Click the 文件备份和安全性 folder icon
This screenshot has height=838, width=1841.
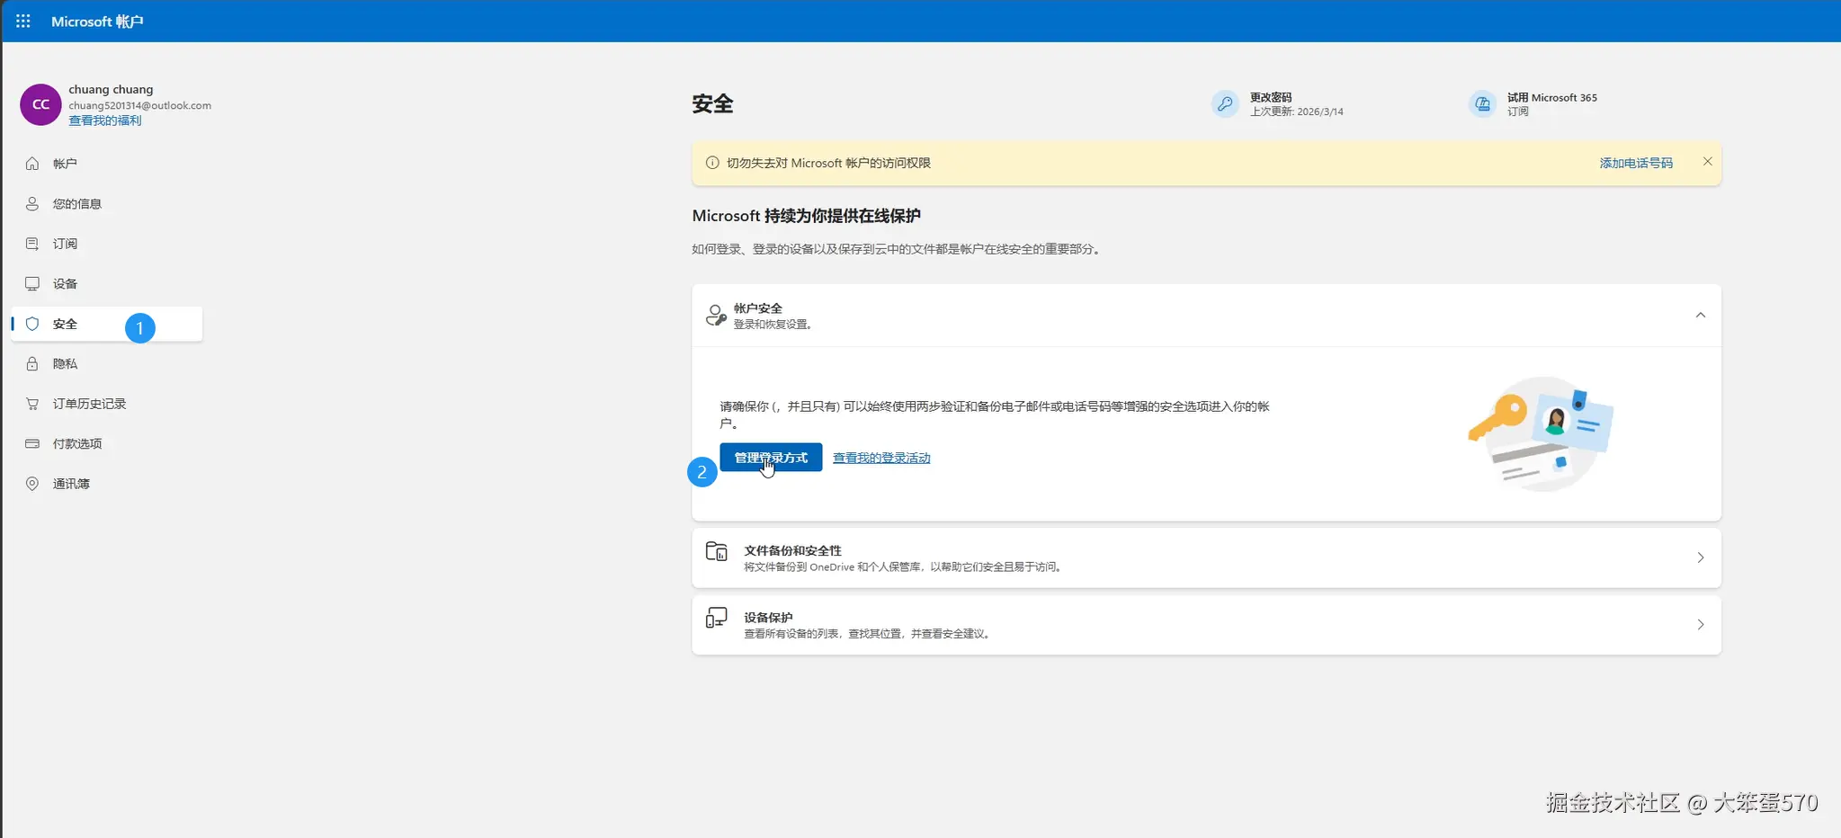(x=717, y=551)
